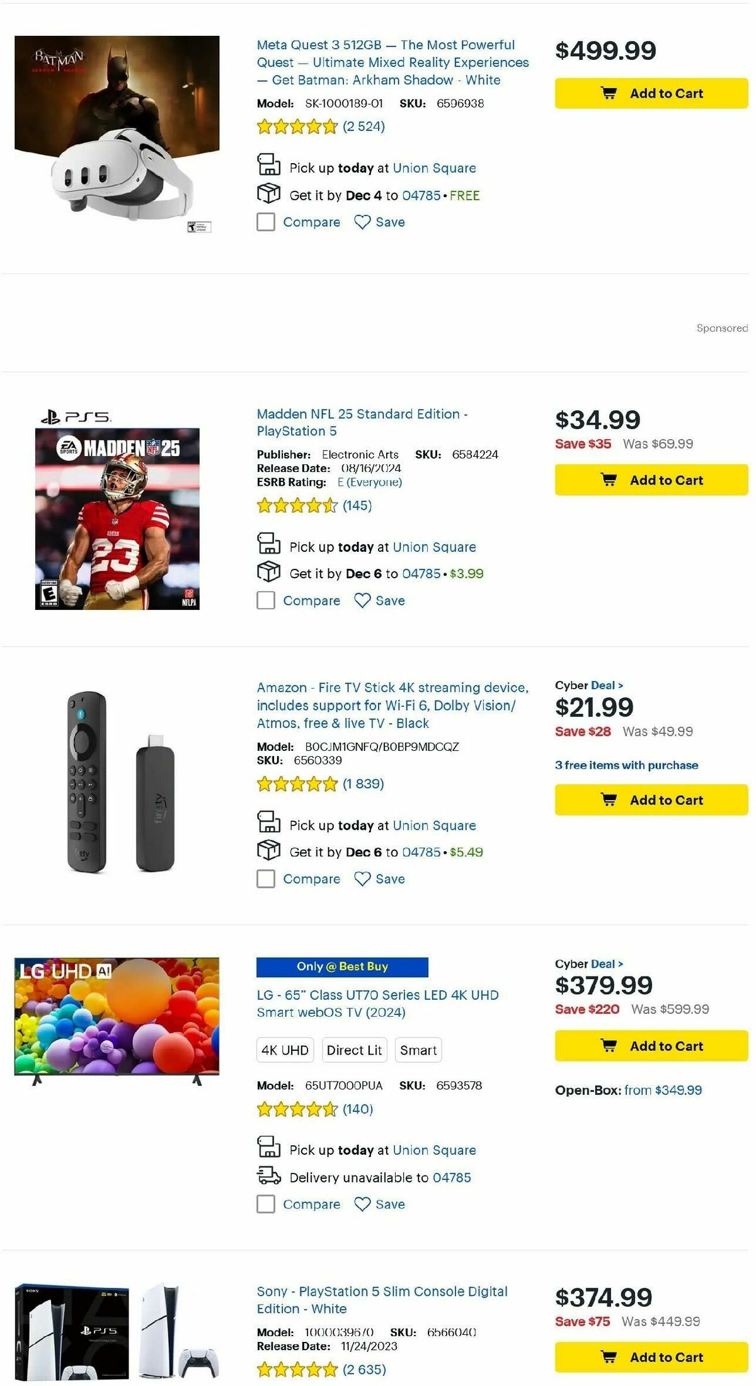
Task: Select the Smart feature tag on the LG TV
Action: 418,1050
